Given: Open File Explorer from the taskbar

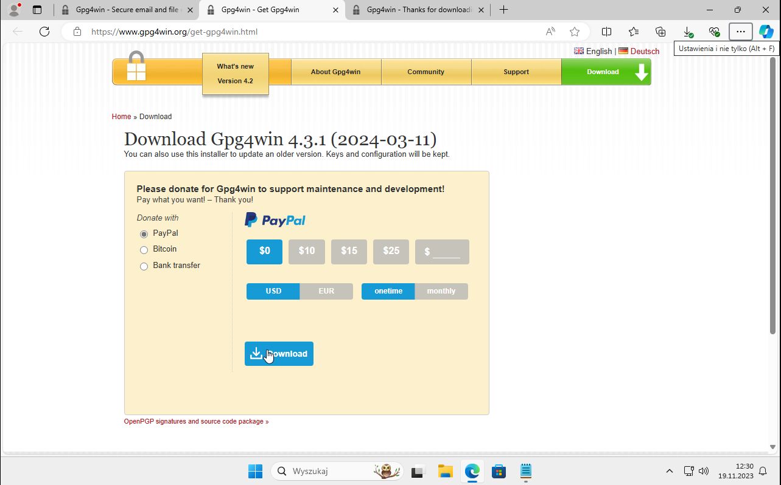Looking at the screenshot, I should coord(445,471).
